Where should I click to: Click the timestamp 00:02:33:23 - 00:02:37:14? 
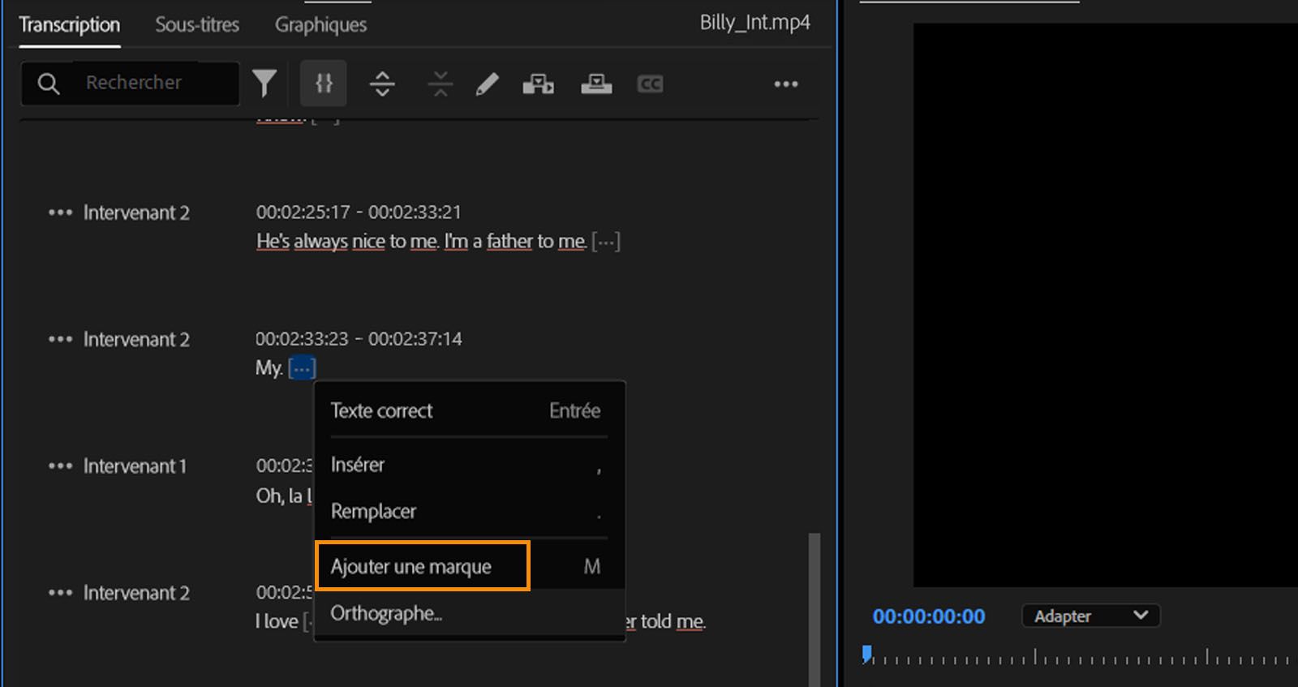359,339
